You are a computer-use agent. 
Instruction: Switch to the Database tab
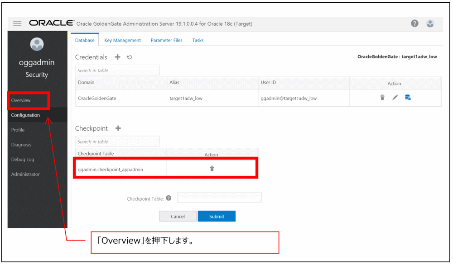[85, 40]
